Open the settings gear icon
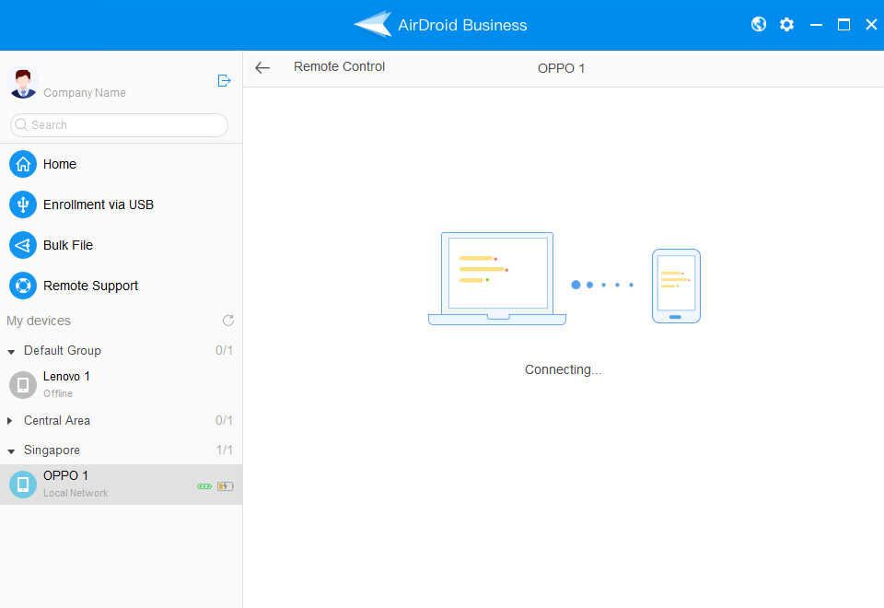 (786, 24)
